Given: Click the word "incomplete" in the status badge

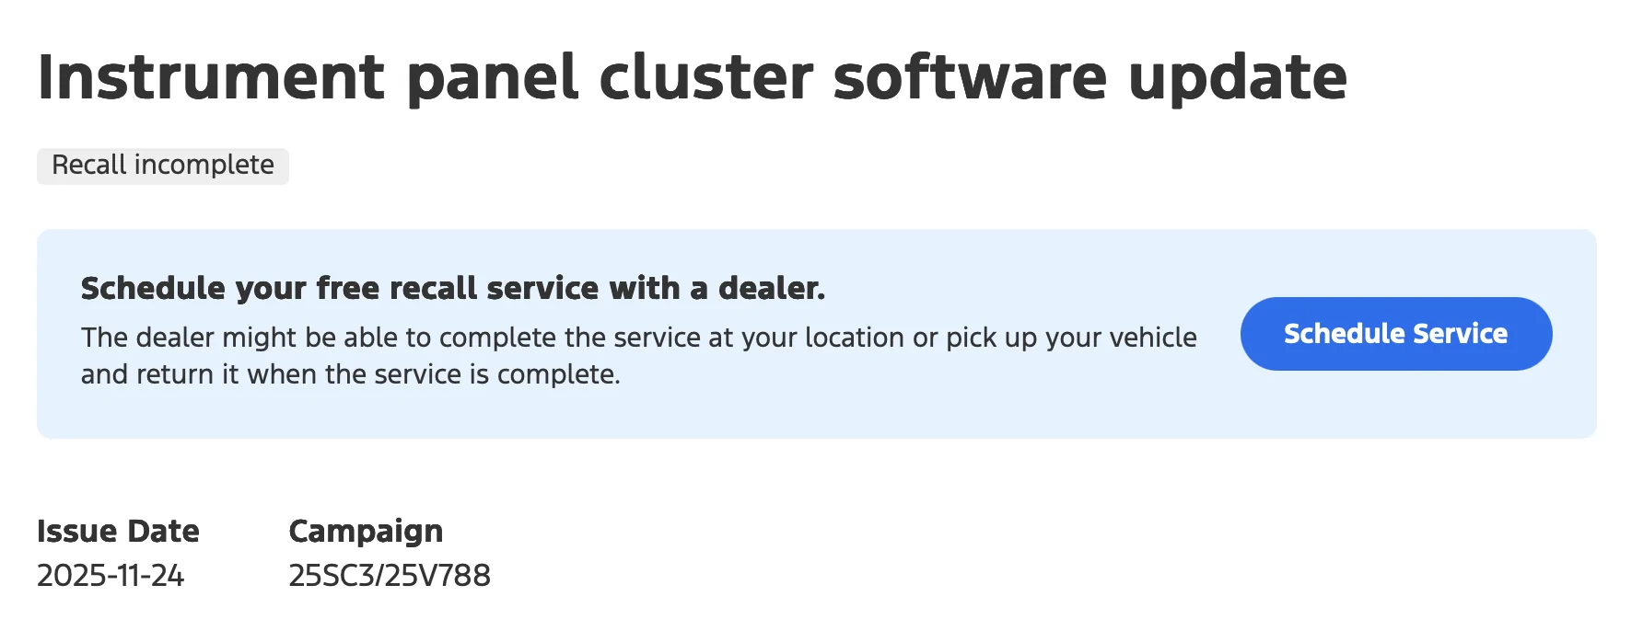Looking at the screenshot, I should (x=204, y=166).
